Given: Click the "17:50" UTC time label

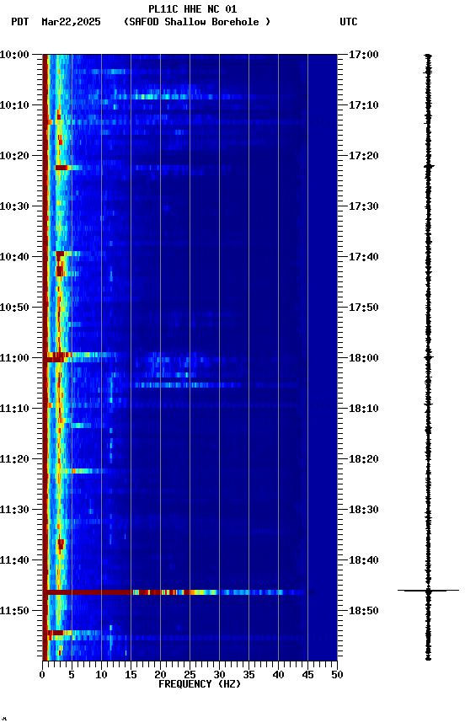Looking at the screenshot, I should click(x=364, y=308).
